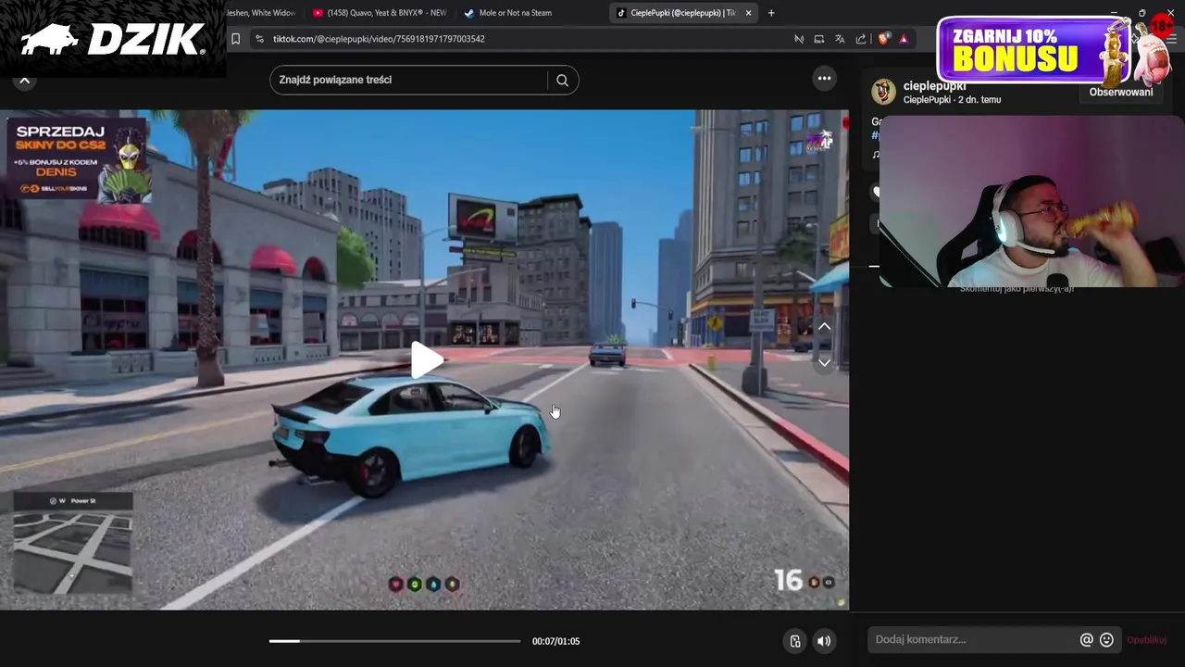This screenshot has height=667, width=1185.
Task: Click the Obserwowani follow button
Action: tap(1120, 93)
